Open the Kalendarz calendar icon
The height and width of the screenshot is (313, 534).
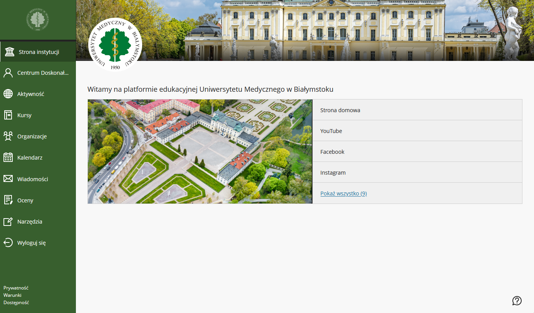[x=8, y=158]
